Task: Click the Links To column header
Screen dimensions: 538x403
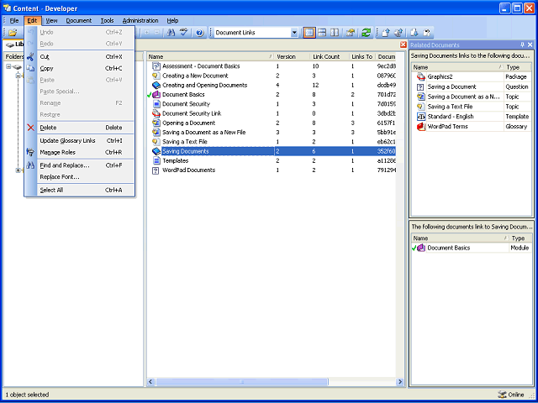Action: (362, 56)
